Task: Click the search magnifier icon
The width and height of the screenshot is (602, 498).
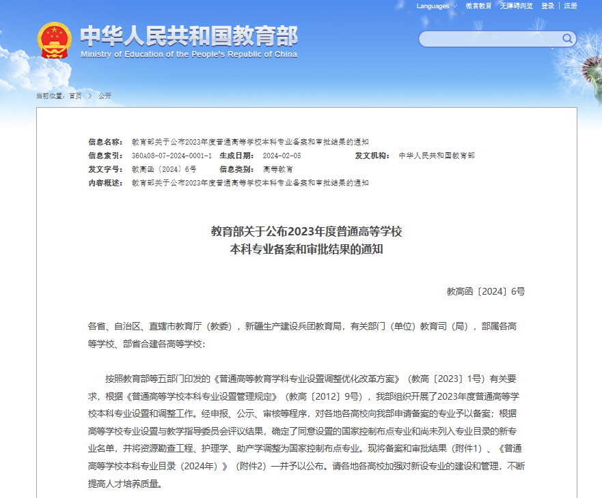Action: coord(566,39)
